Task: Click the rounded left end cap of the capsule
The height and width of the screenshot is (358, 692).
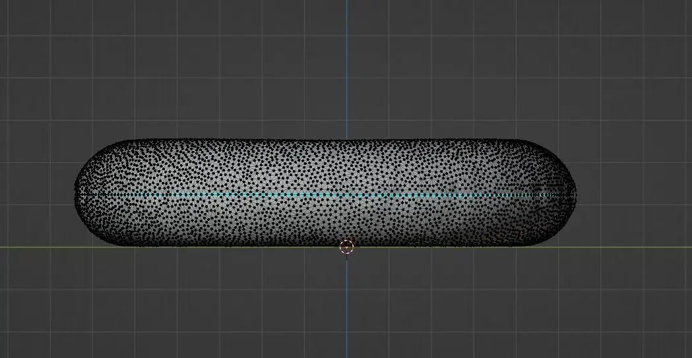Action: point(102,193)
